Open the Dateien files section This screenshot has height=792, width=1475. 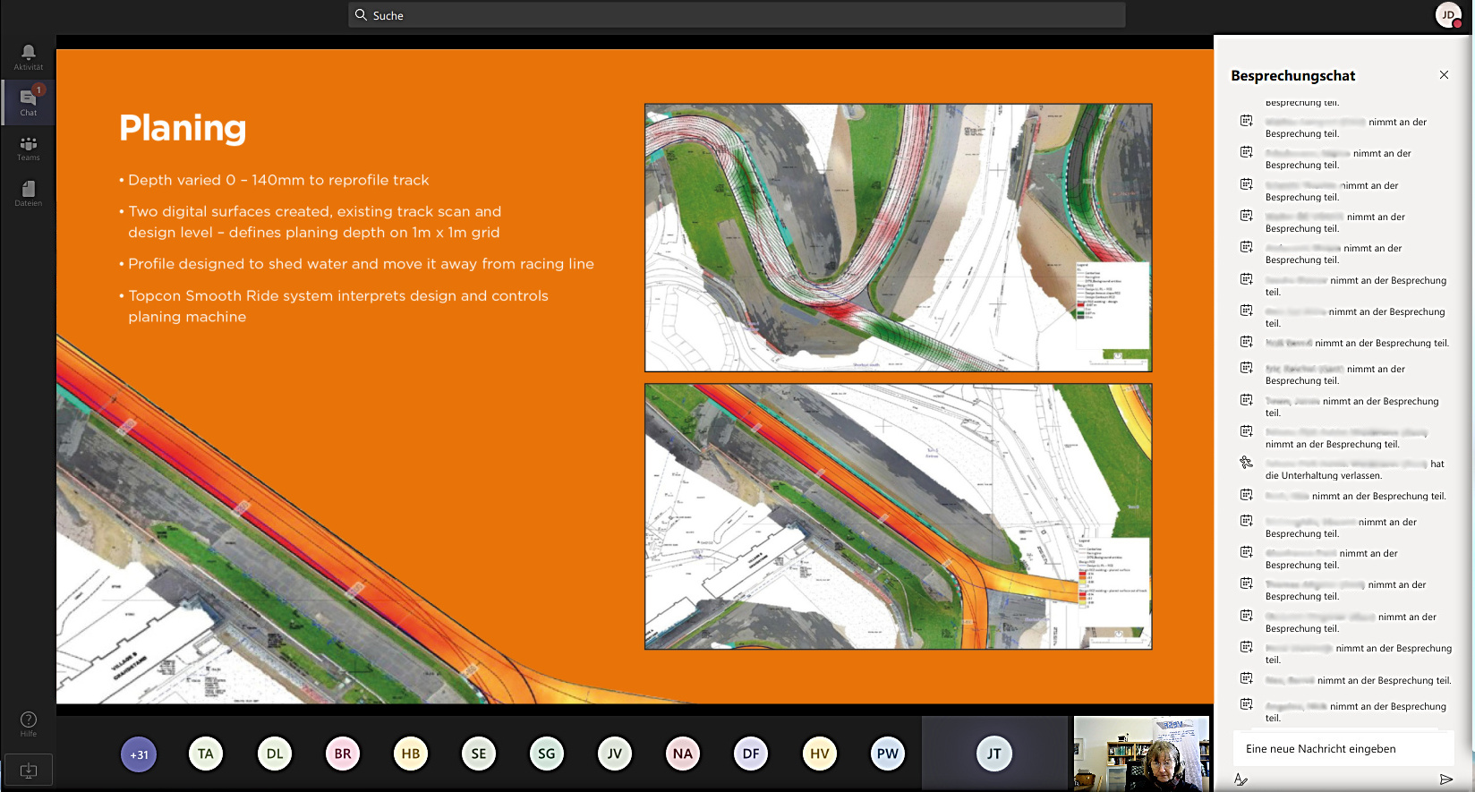pos(28,192)
